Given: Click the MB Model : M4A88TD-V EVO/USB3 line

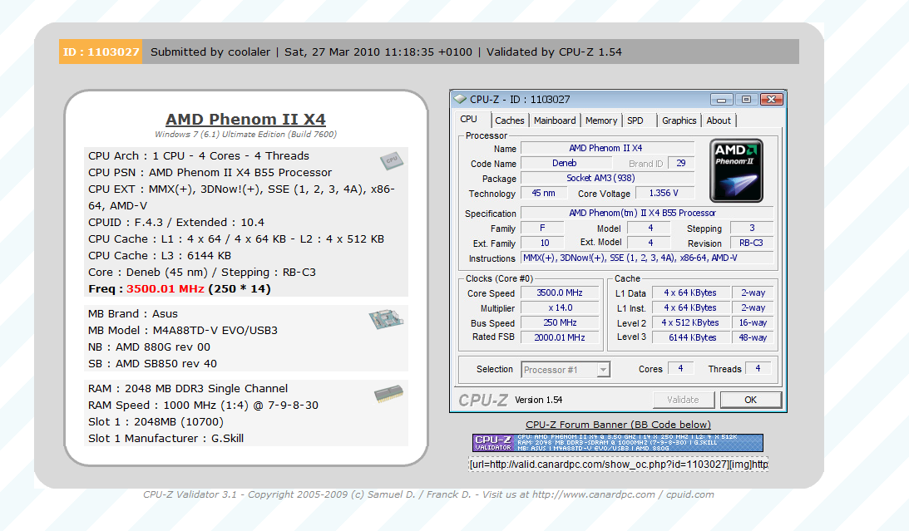Looking at the screenshot, I should [x=183, y=330].
